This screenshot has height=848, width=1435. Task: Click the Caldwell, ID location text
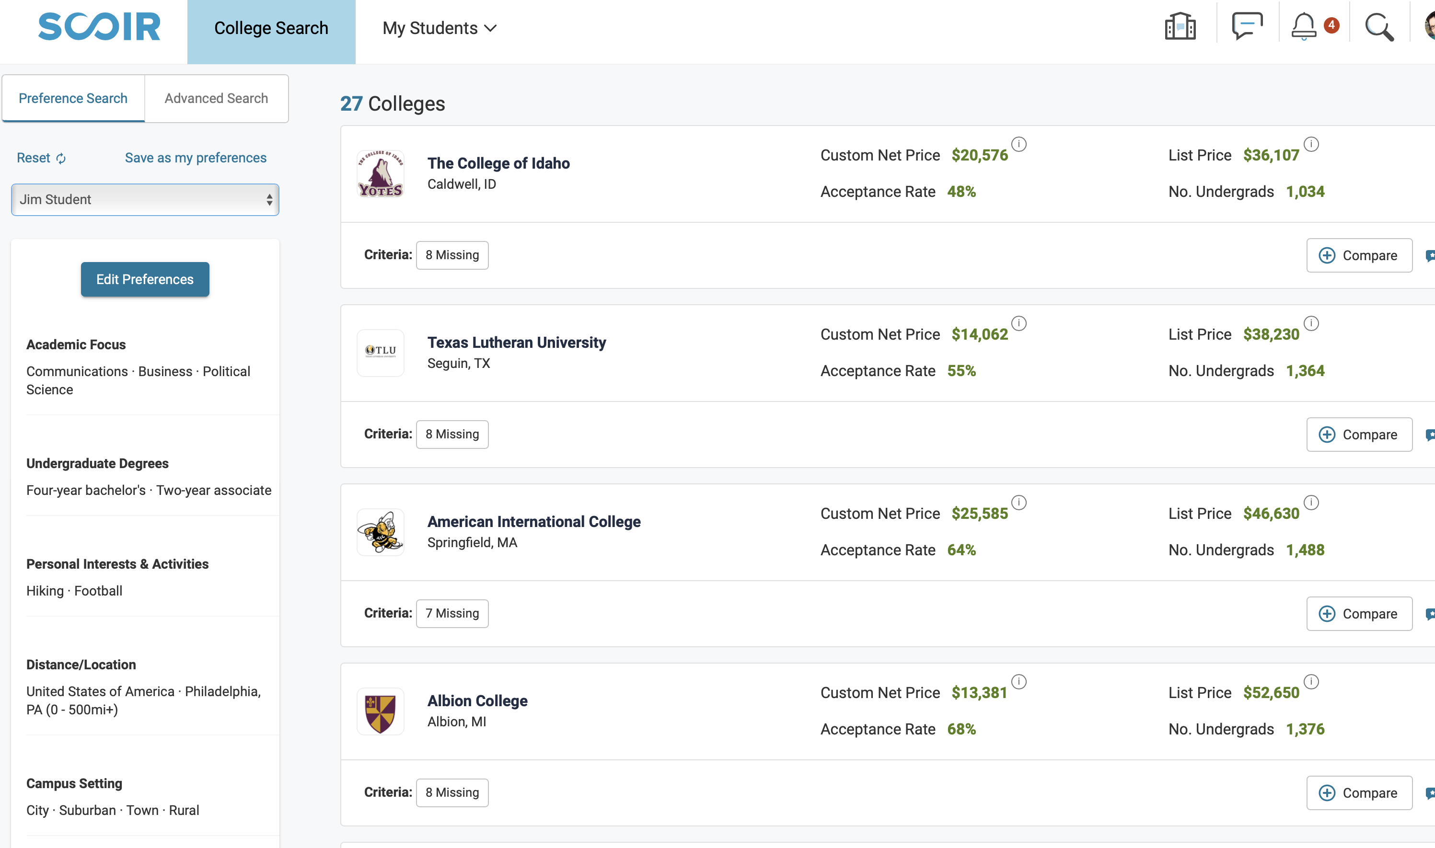click(x=461, y=184)
